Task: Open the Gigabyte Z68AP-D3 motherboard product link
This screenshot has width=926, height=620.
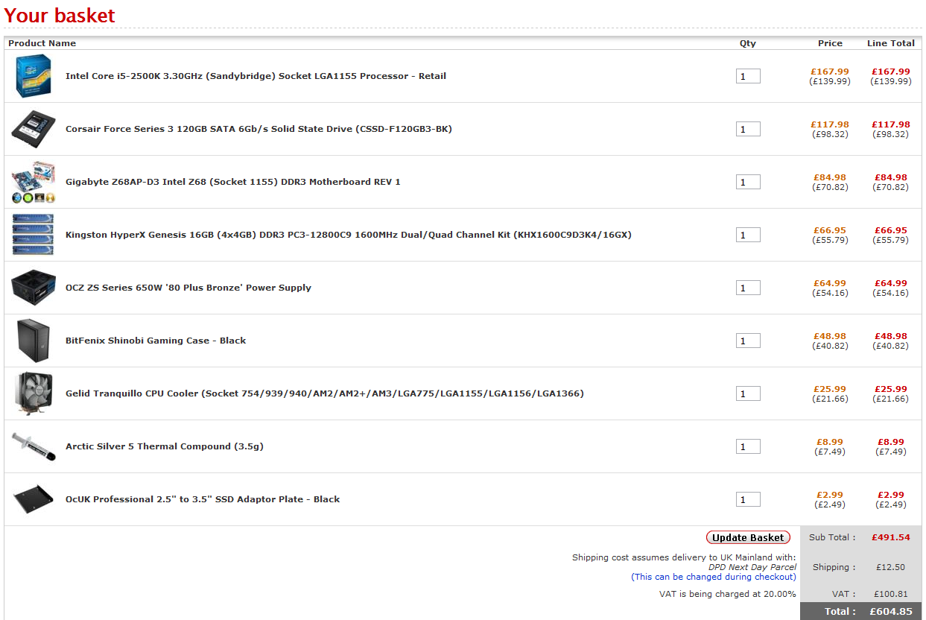Action: pyautogui.click(x=233, y=182)
